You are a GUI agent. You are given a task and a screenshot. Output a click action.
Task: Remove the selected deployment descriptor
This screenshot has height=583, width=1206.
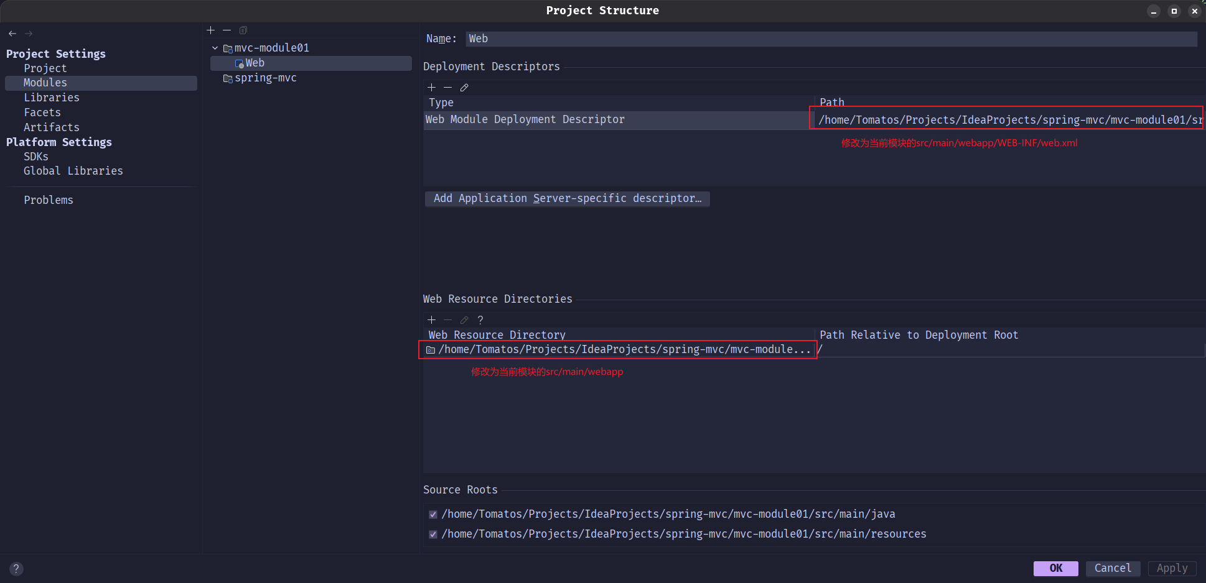[447, 88]
